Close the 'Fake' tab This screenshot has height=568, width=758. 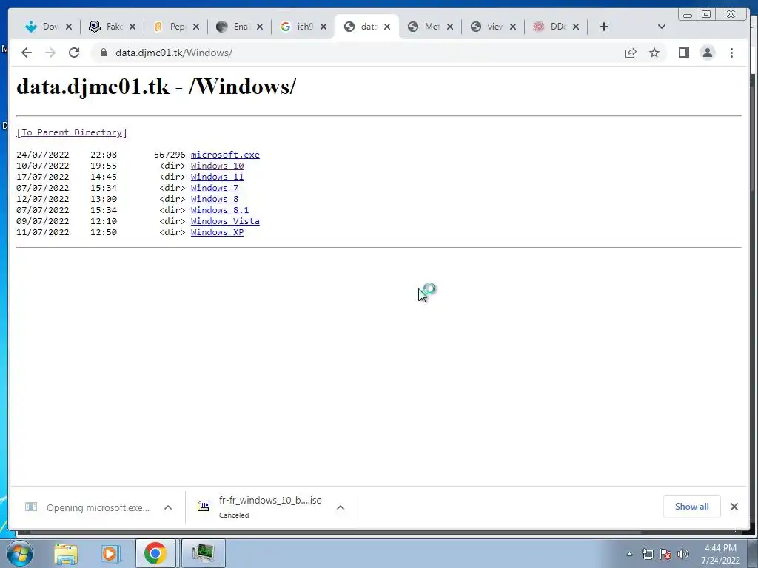(x=133, y=27)
